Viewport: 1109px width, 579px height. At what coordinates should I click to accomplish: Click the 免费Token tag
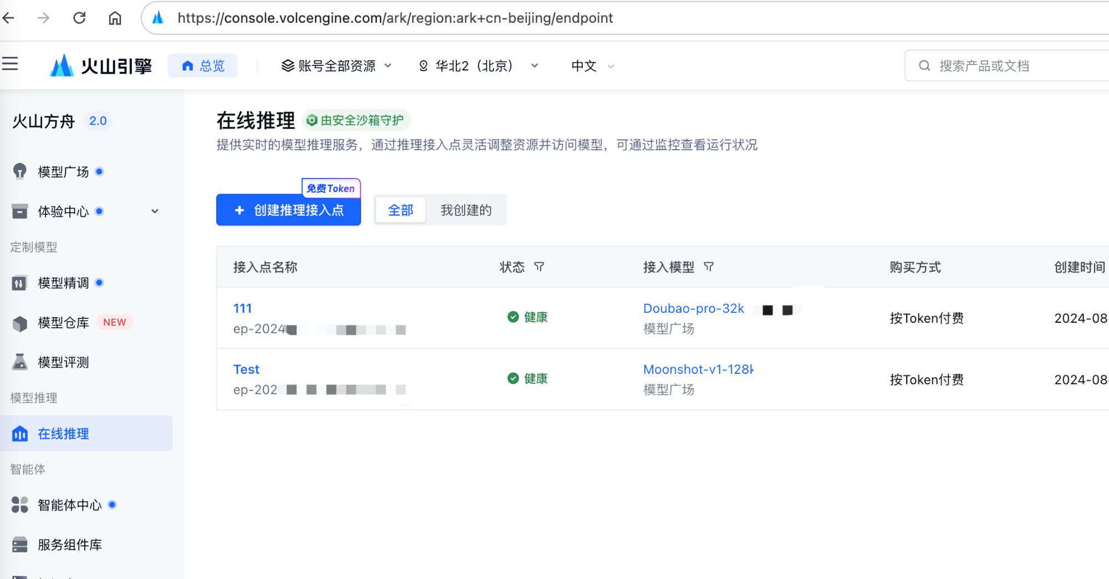331,189
